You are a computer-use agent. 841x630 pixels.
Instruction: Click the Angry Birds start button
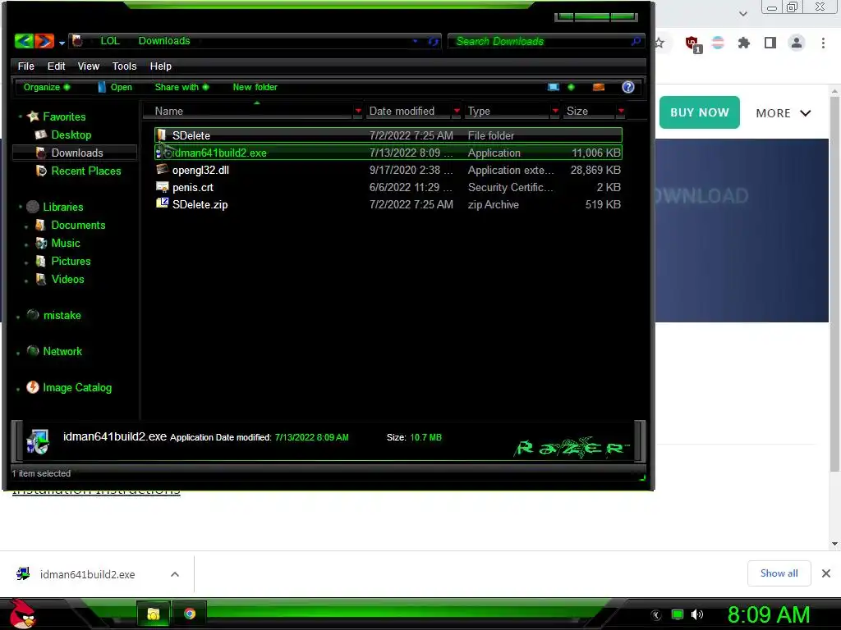pyautogui.click(x=23, y=614)
